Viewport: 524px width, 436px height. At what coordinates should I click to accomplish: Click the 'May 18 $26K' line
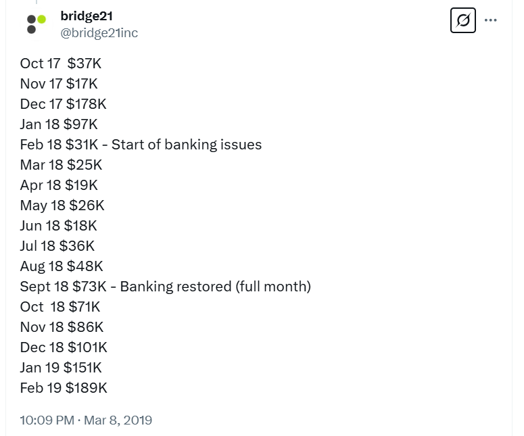(x=62, y=205)
